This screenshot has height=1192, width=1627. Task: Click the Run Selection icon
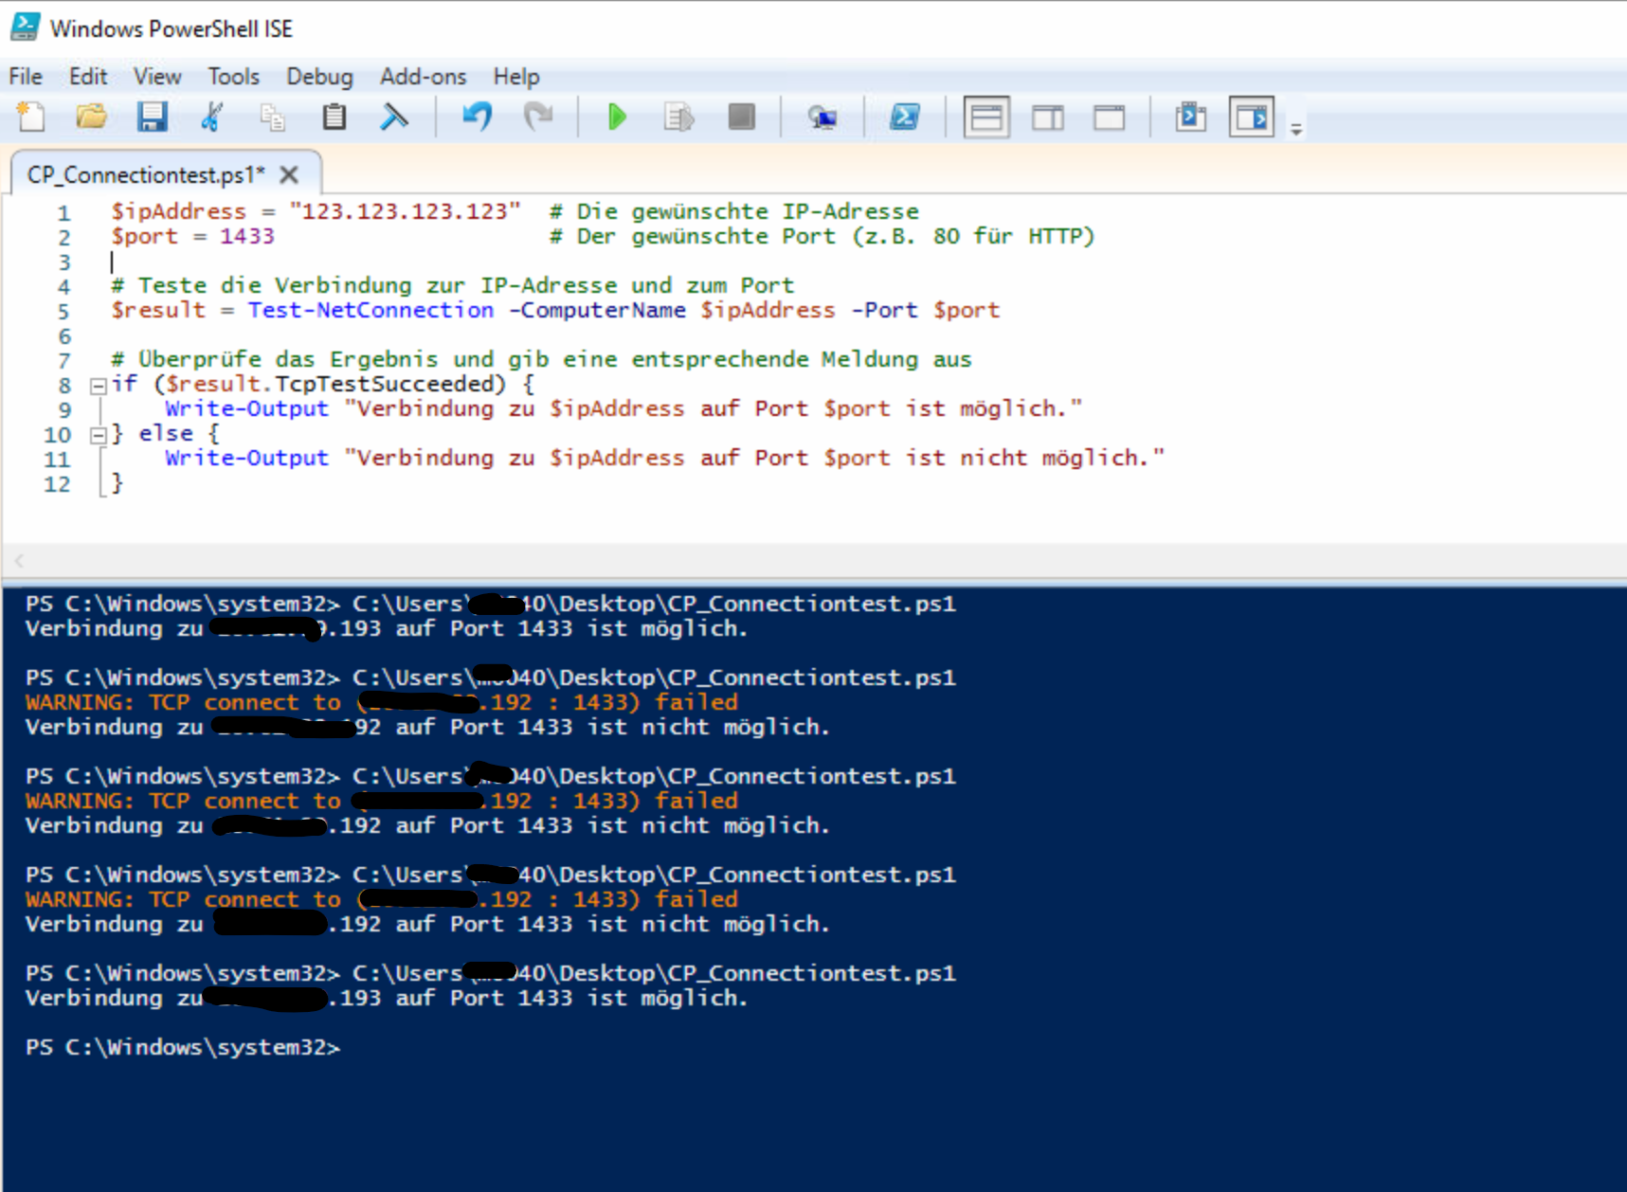(x=678, y=117)
